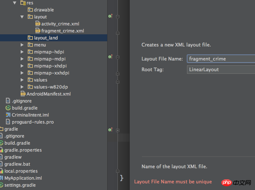Image resolution: width=255 pixels, height=190 pixels.
Task: Expand the values-w820dp folder
Action: (22, 87)
